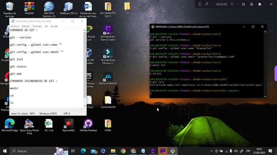
Task: Click the Notepad vertical scrollbar up arrow
Action: 85,30
